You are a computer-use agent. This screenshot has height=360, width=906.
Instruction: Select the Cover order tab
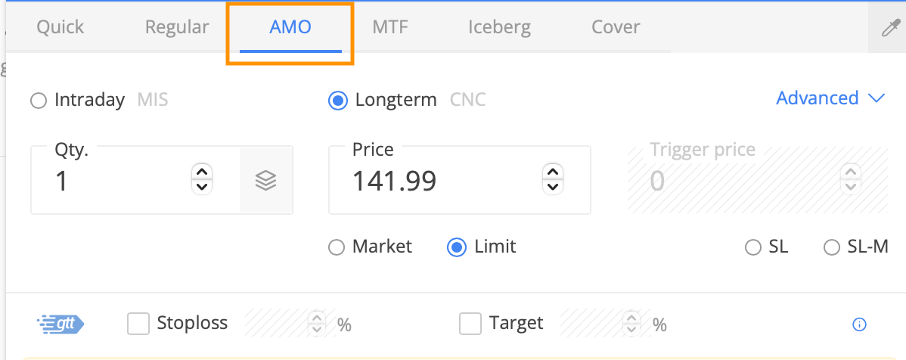coord(616,27)
